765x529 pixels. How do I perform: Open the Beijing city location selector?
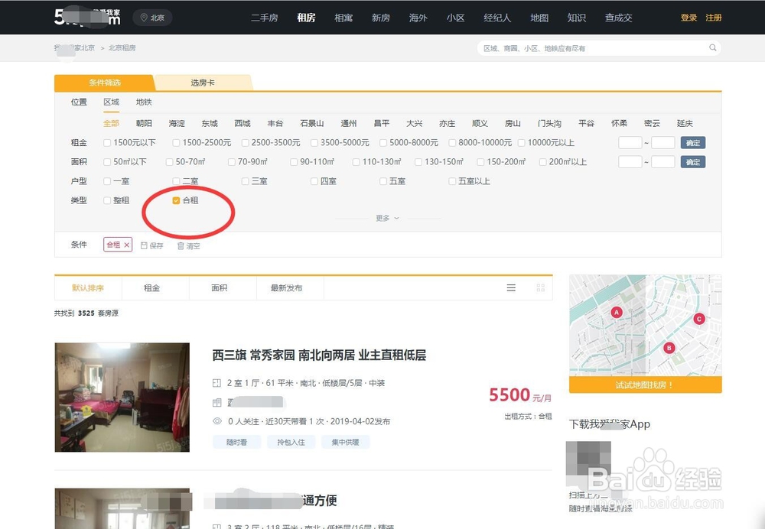click(x=153, y=18)
